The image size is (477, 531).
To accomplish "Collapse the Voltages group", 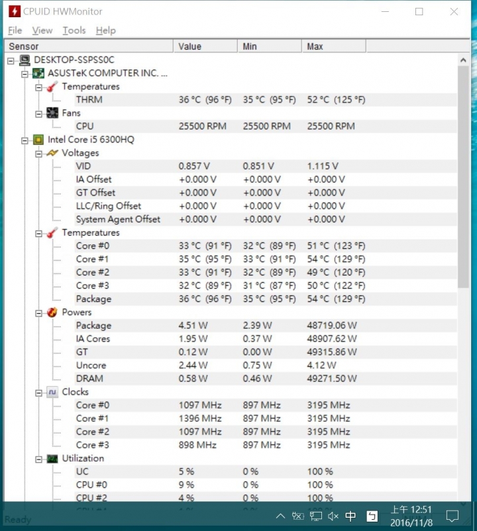I will (x=38, y=154).
